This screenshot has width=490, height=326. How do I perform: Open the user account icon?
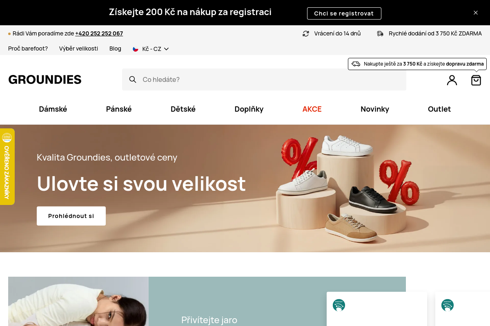(x=452, y=80)
